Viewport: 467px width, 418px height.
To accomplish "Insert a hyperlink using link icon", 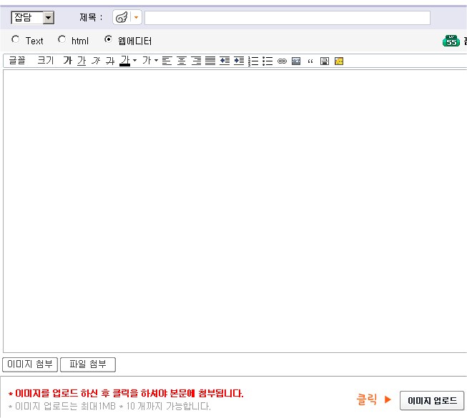I will pos(282,61).
